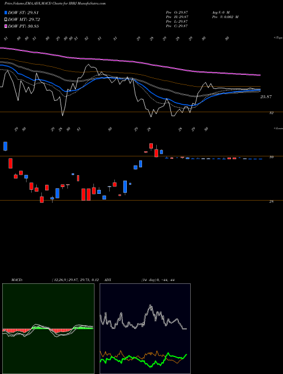Click the ADX values '(14 day) 0, +44, -44'
283x374 pixels.
158,280
